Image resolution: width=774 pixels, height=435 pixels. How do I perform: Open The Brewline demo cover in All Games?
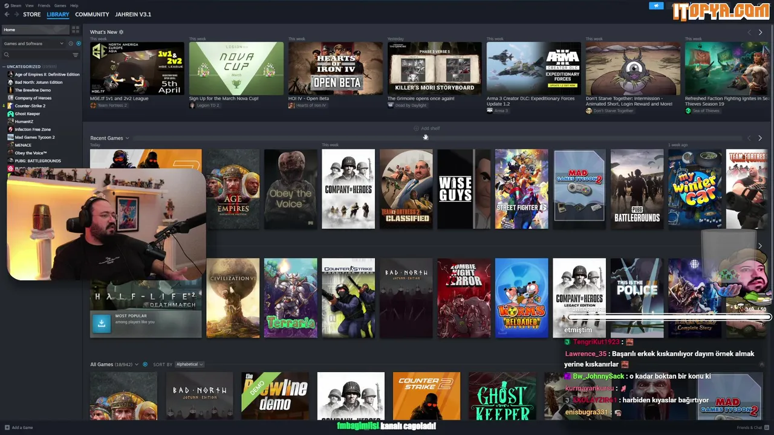point(275,396)
